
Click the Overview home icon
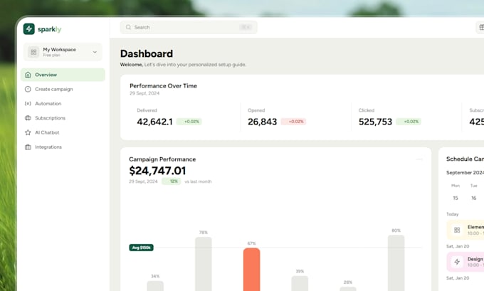tap(28, 75)
